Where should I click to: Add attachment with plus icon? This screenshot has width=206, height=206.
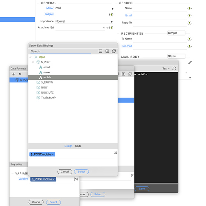[107, 28]
